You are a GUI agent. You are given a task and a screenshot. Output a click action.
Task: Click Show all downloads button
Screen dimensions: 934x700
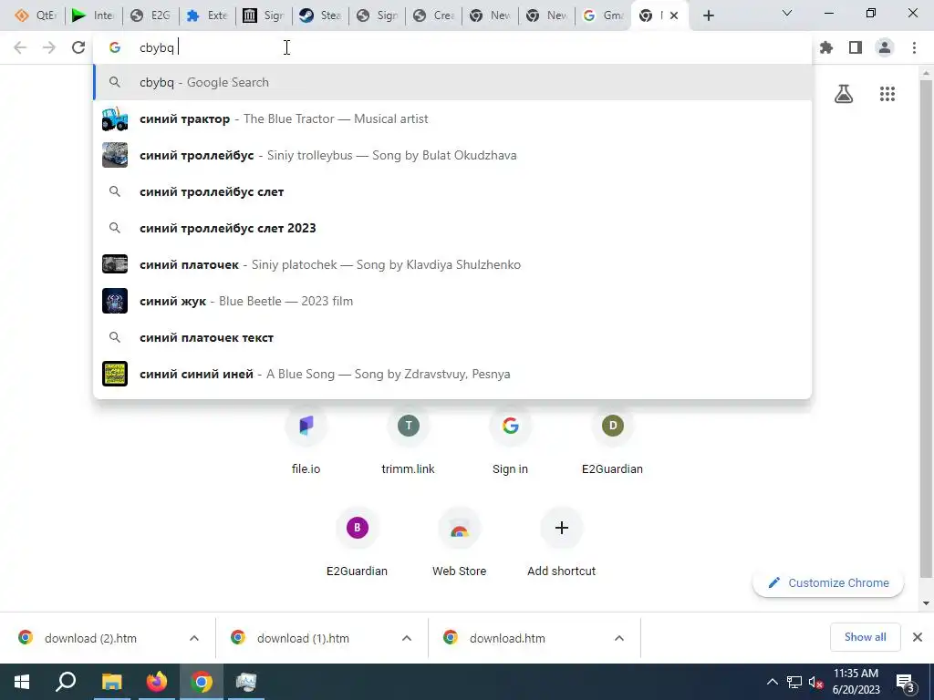coord(865,637)
